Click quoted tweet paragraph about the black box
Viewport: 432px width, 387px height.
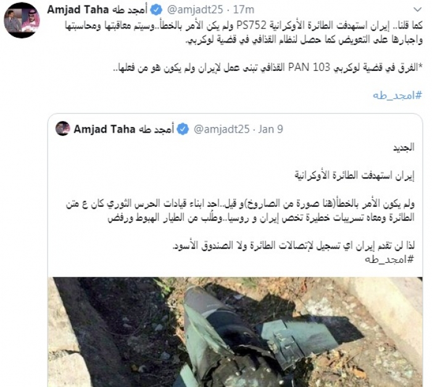click(293, 245)
